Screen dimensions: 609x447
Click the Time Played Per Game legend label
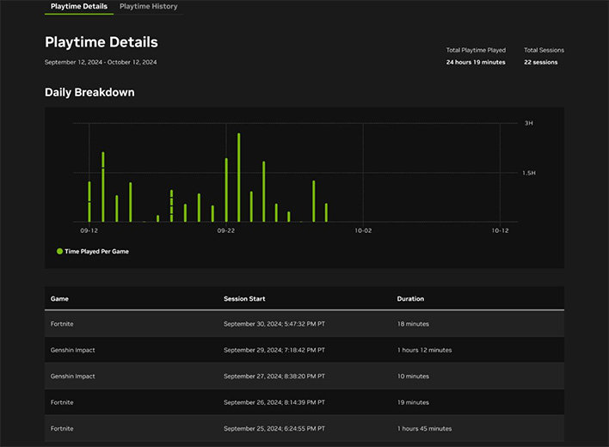point(96,251)
